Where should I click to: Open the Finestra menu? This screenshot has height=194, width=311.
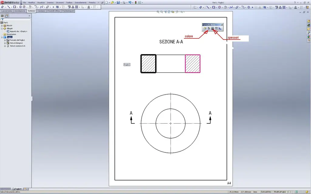pyautogui.click(x=92, y=2)
